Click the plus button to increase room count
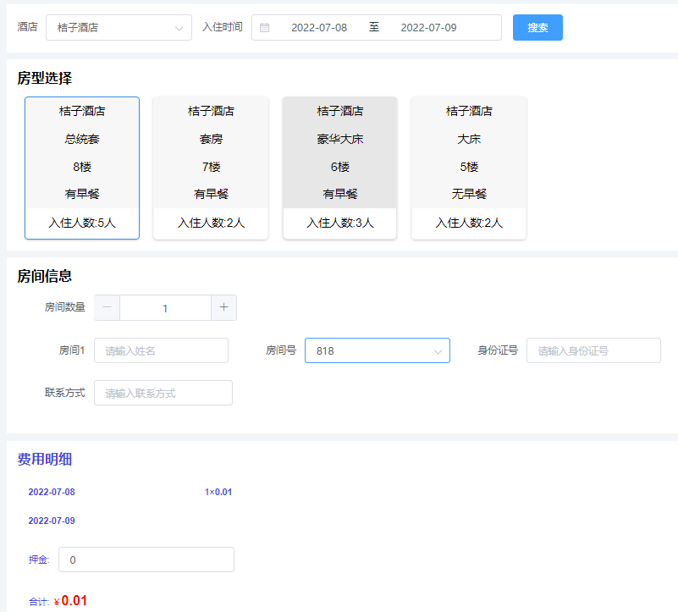This screenshot has width=678, height=612. [223, 308]
